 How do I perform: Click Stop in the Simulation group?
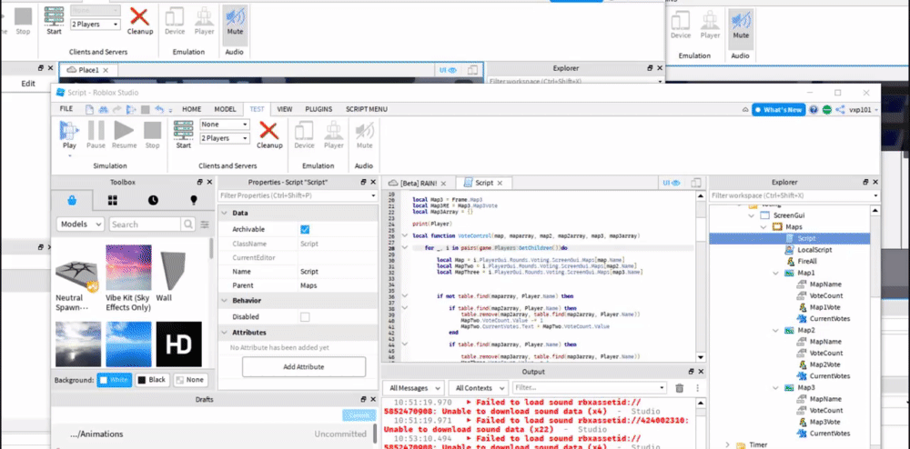coord(152,135)
